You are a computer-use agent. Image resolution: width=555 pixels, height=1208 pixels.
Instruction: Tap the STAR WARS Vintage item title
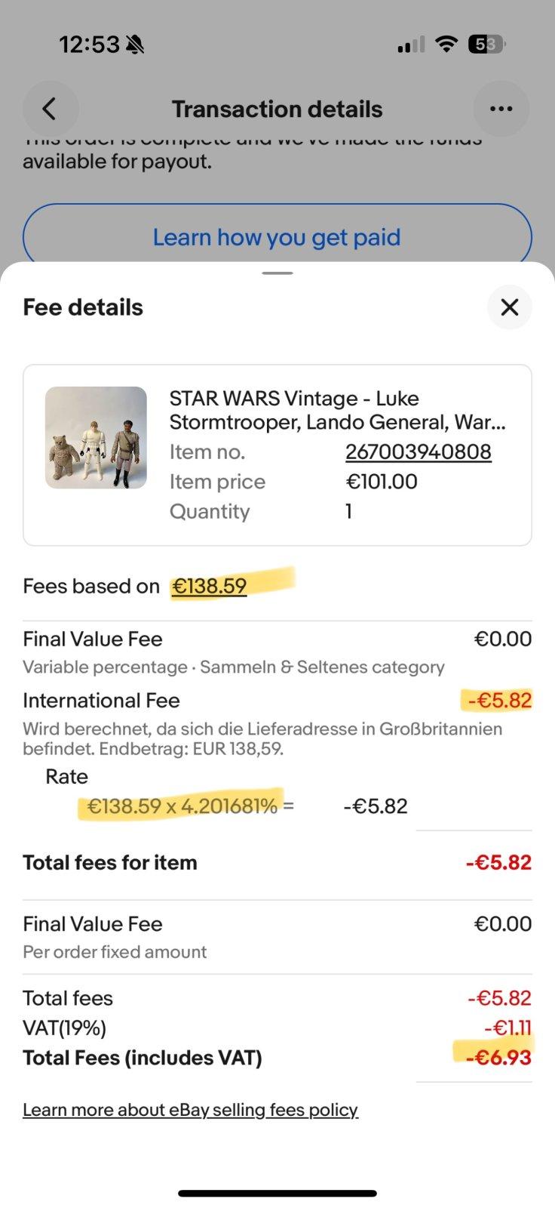(337, 410)
